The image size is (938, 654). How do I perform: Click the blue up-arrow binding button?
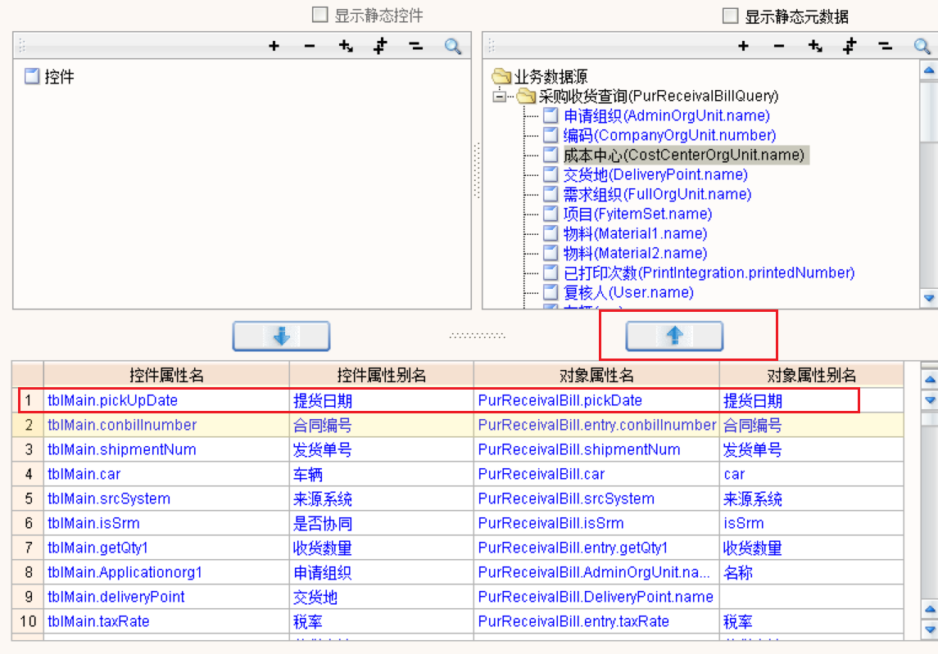click(x=674, y=336)
